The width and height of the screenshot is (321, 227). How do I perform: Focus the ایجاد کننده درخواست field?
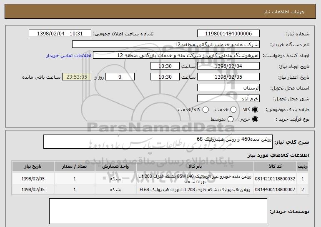pyautogui.click(x=176, y=55)
